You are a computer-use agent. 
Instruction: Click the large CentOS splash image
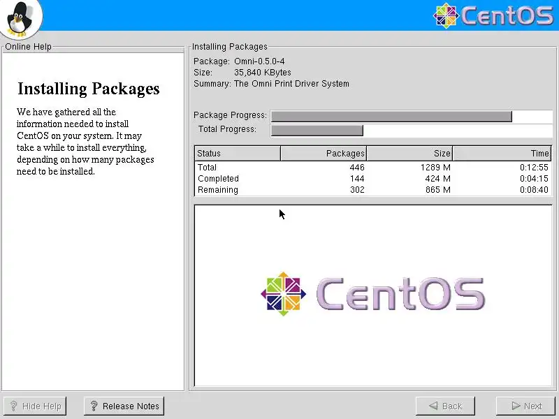(x=372, y=294)
